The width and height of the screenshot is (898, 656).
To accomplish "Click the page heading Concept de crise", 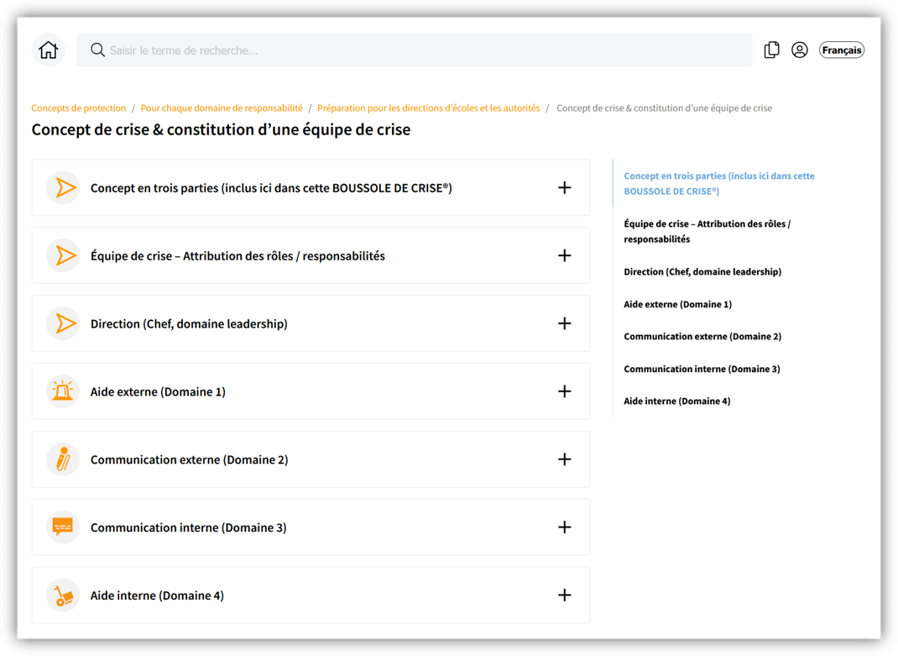I will point(221,129).
